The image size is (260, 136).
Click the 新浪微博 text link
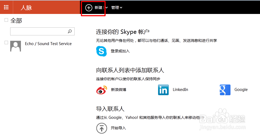pos(119,90)
